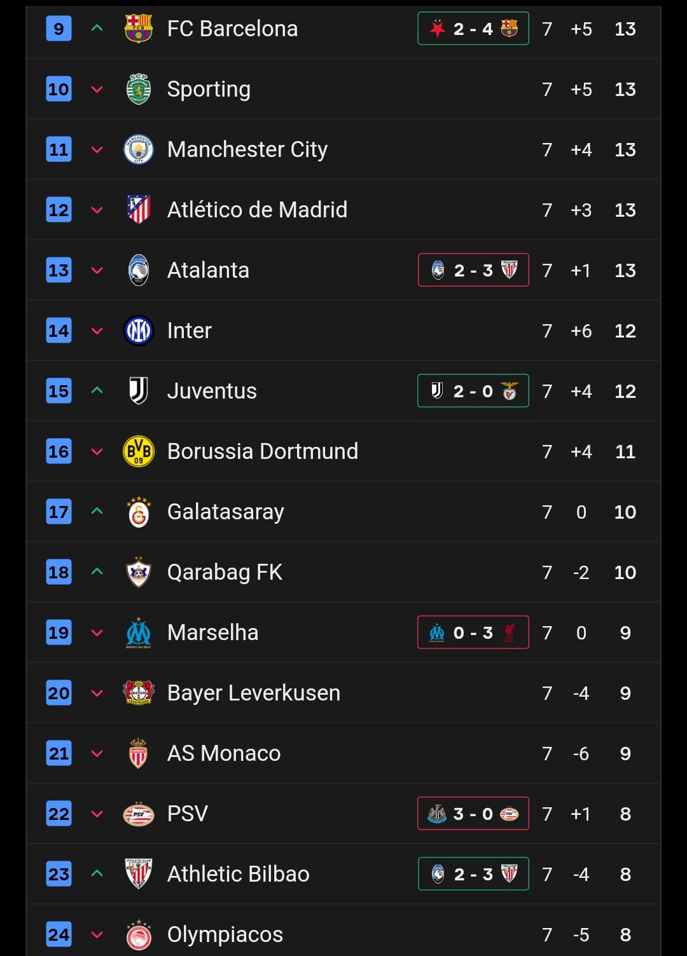This screenshot has width=687, height=956.
Task: Click the Sporting club crest
Action: [x=138, y=89]
